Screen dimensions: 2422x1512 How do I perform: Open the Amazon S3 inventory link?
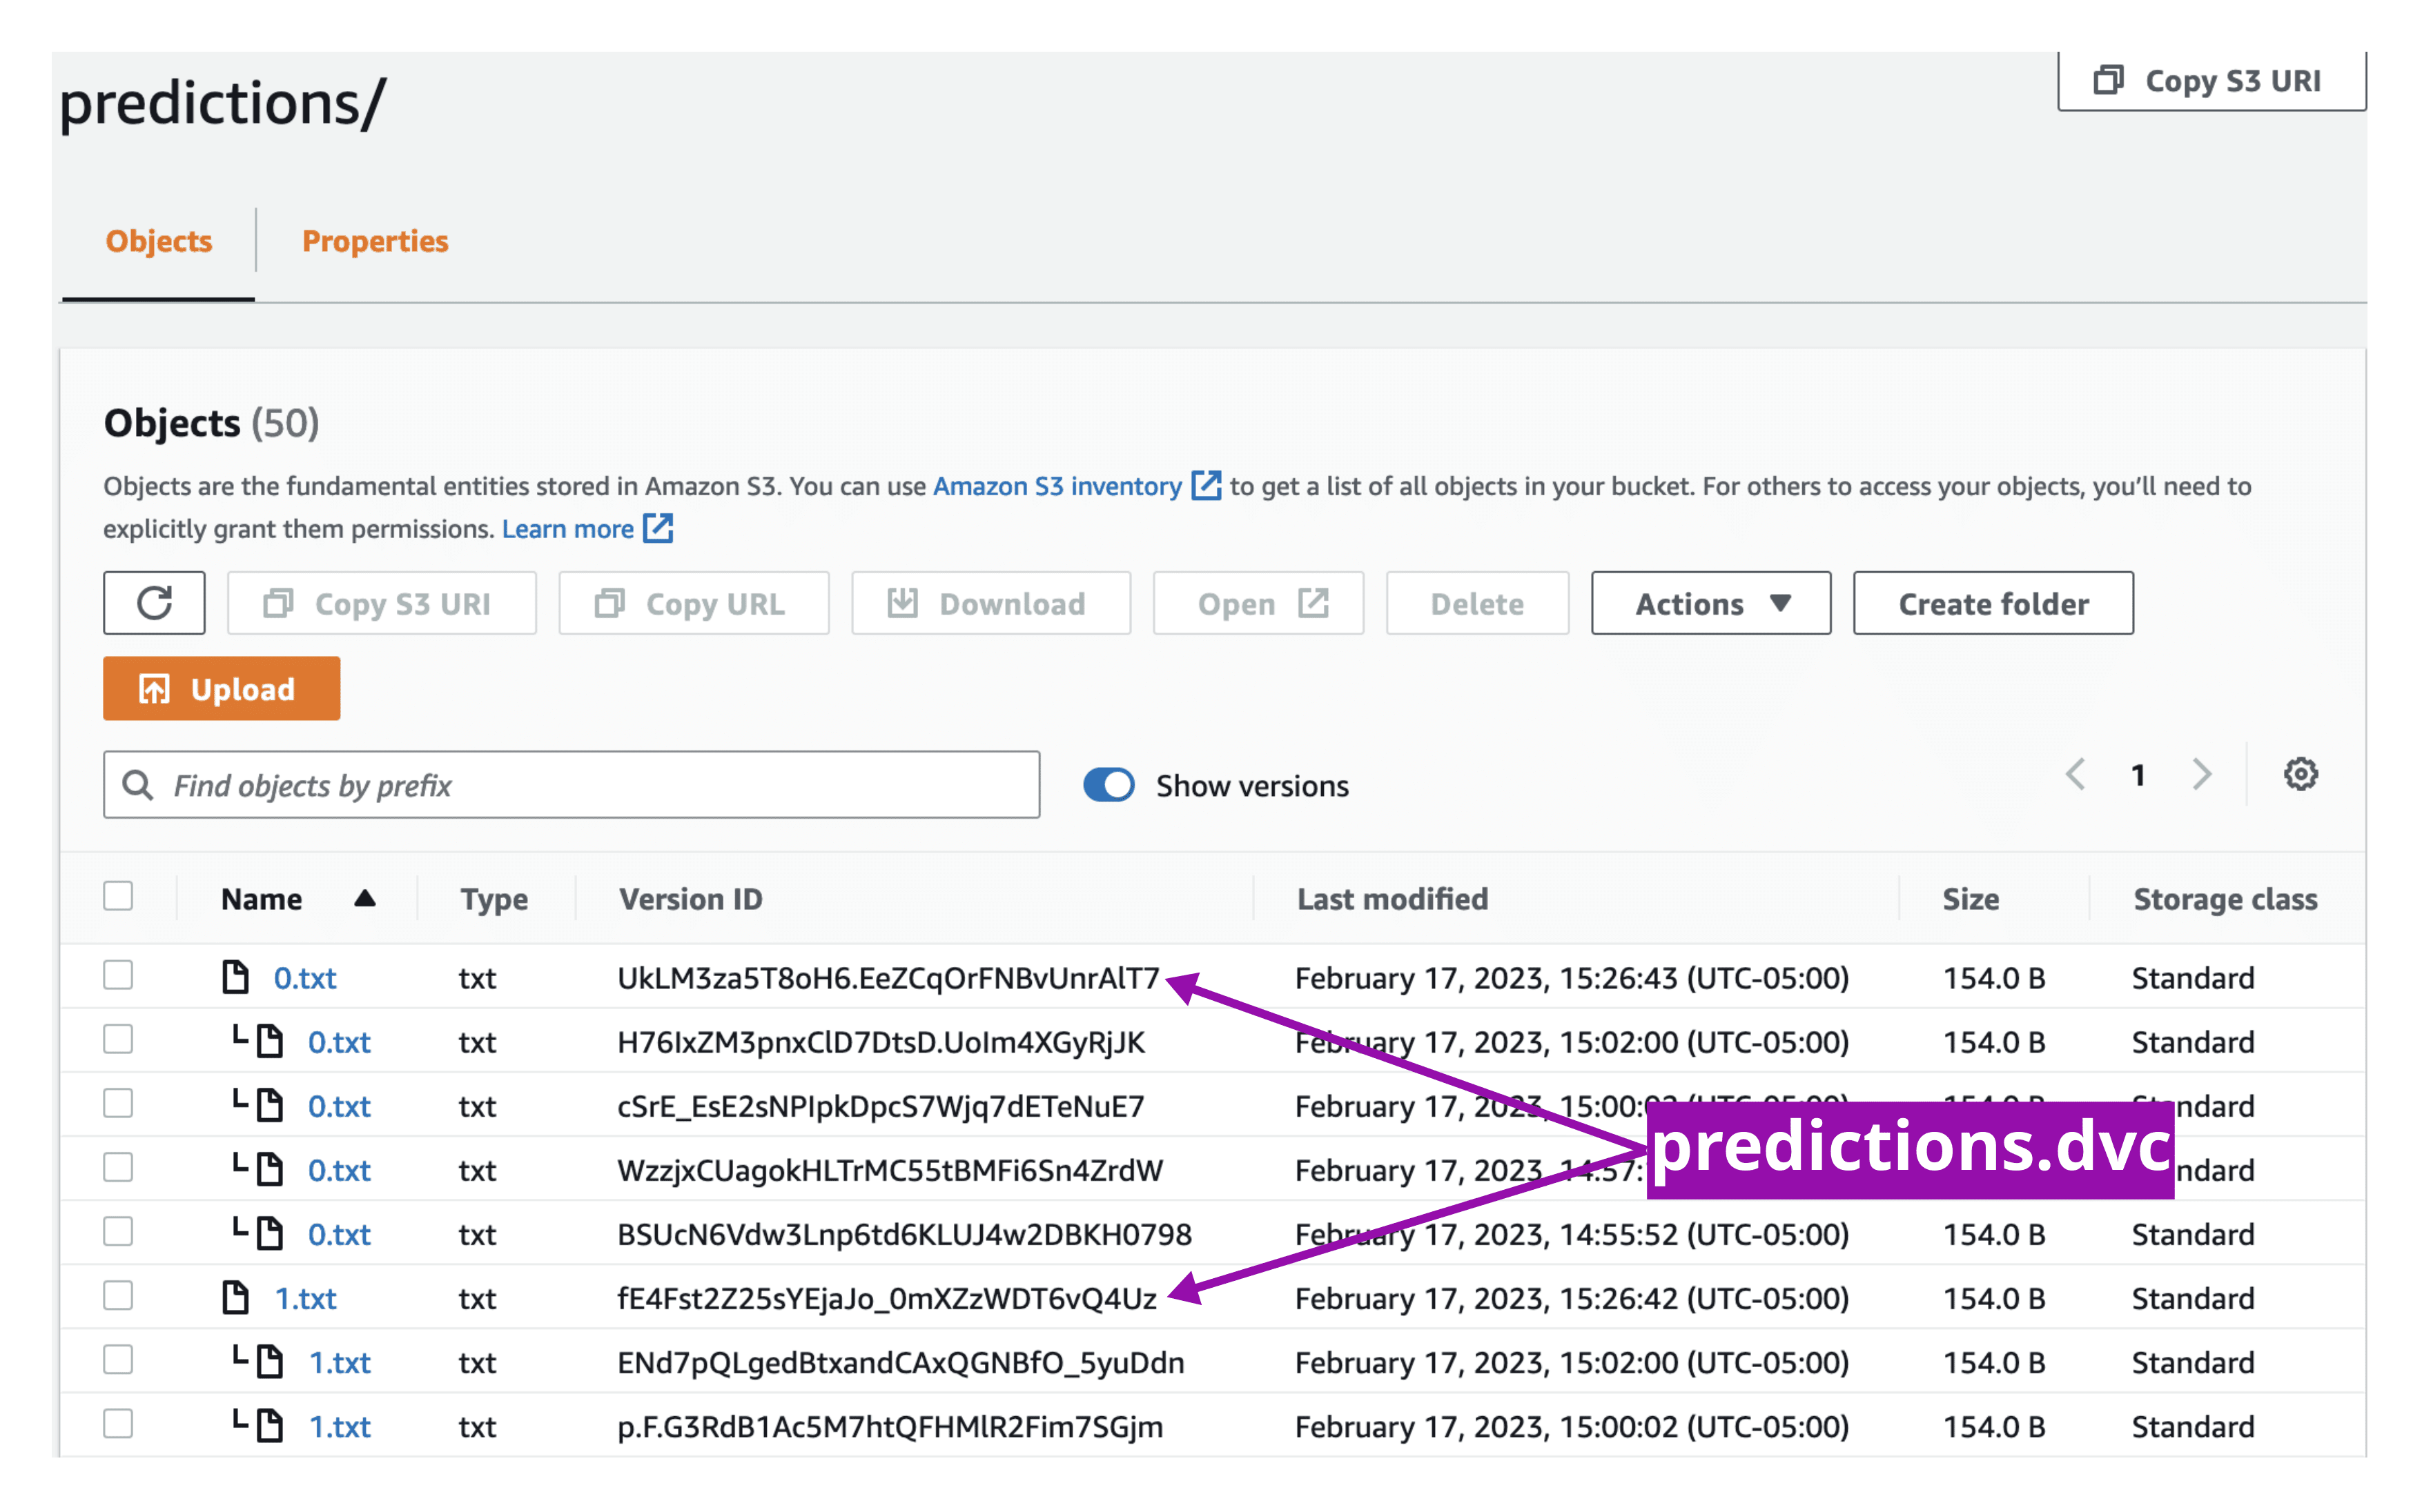tap(1057, 486)
